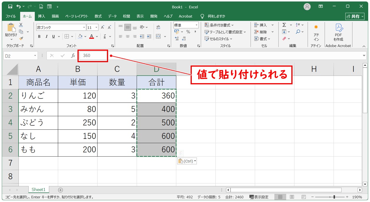This screenshot has height=202, width=370.
Task: Click the PDFを作成 Acrobat icon
Action: pos(338,32)
